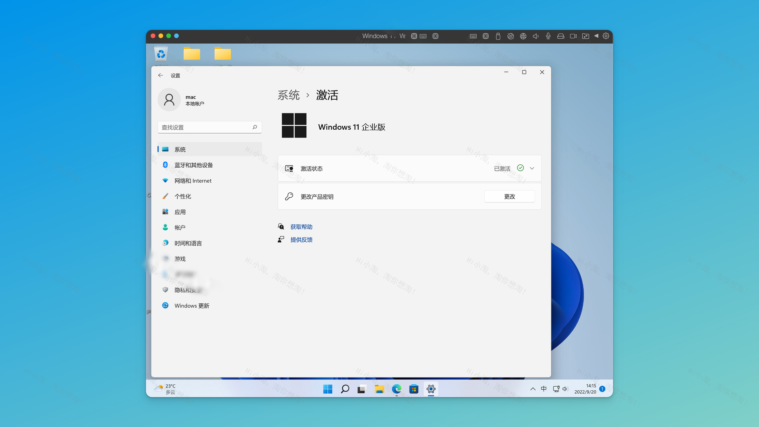Click the volume tray icon in taskbar
The width and height of the screenshot is (759, 427).
pos(565,389)
